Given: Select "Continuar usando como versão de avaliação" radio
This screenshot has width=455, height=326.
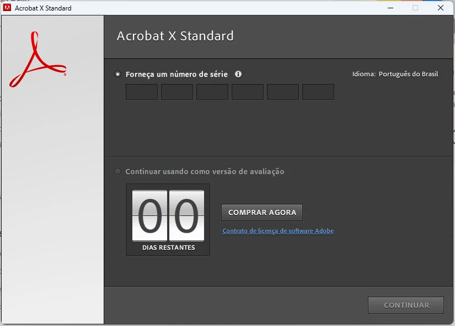Looking at the screenshot, I should [117, 172].
